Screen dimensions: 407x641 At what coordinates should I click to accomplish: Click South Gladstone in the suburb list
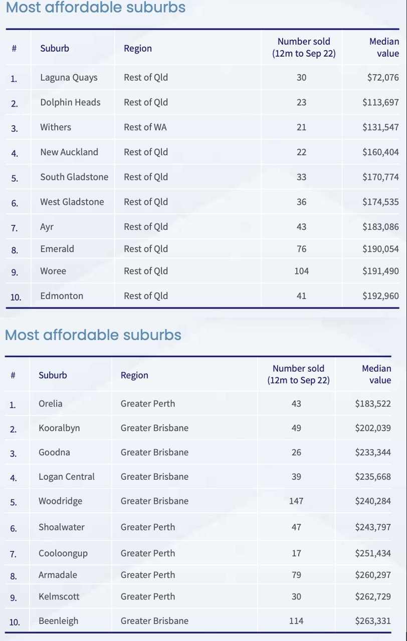pos(74,177)
